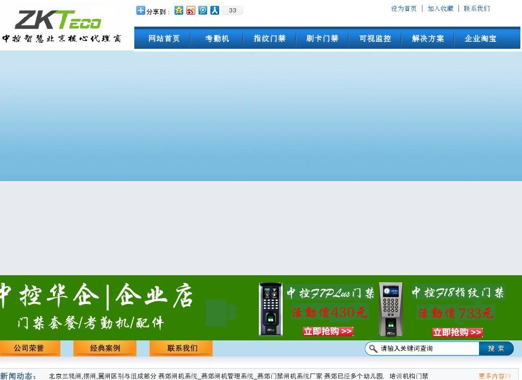Click the 搜索 search button
522x380 pixels.
496,349
